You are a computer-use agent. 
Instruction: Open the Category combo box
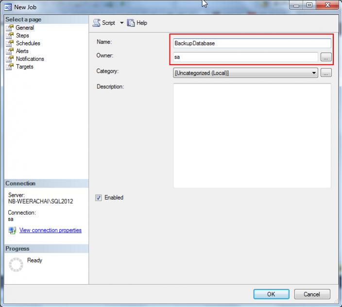[x=245, y=73]
